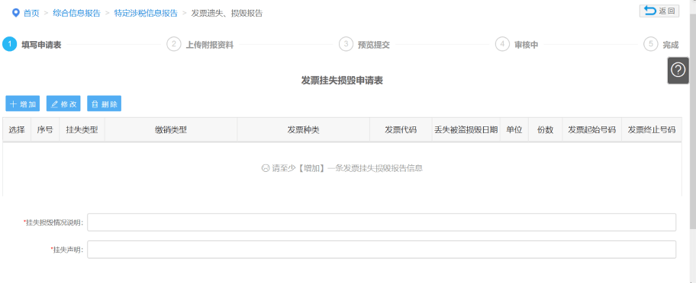Click the 丢失被盗损毁日期 column header

(466, 129)
